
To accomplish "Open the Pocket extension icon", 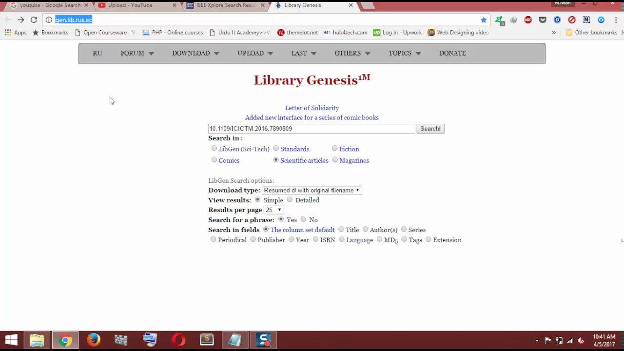I will click(543, 19).
